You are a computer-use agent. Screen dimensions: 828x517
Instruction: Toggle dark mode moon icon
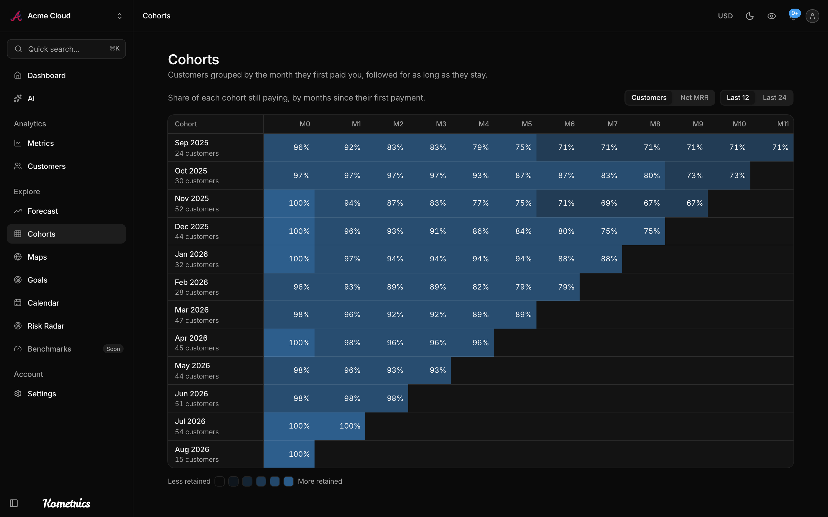coord(750,16)
